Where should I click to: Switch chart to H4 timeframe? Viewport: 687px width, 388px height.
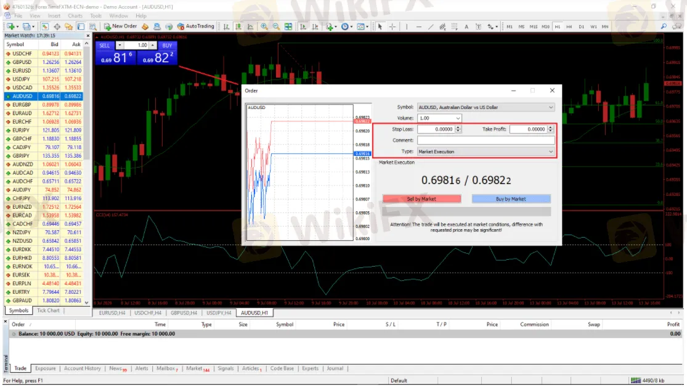pos(569,26)
